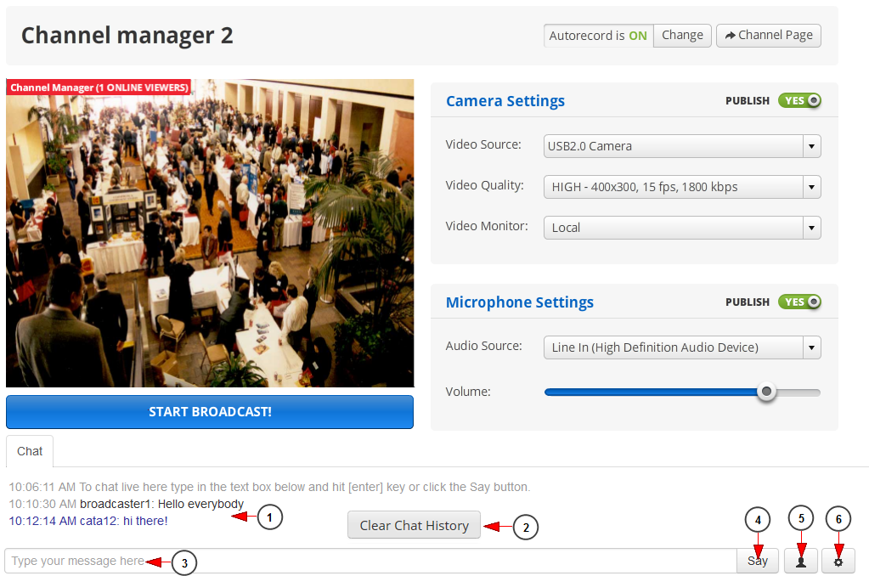Image resolution: width=869 pixels, height=576 pixels.
Task: Click the Channel Page arrow icon
Action: pos(730,36)
